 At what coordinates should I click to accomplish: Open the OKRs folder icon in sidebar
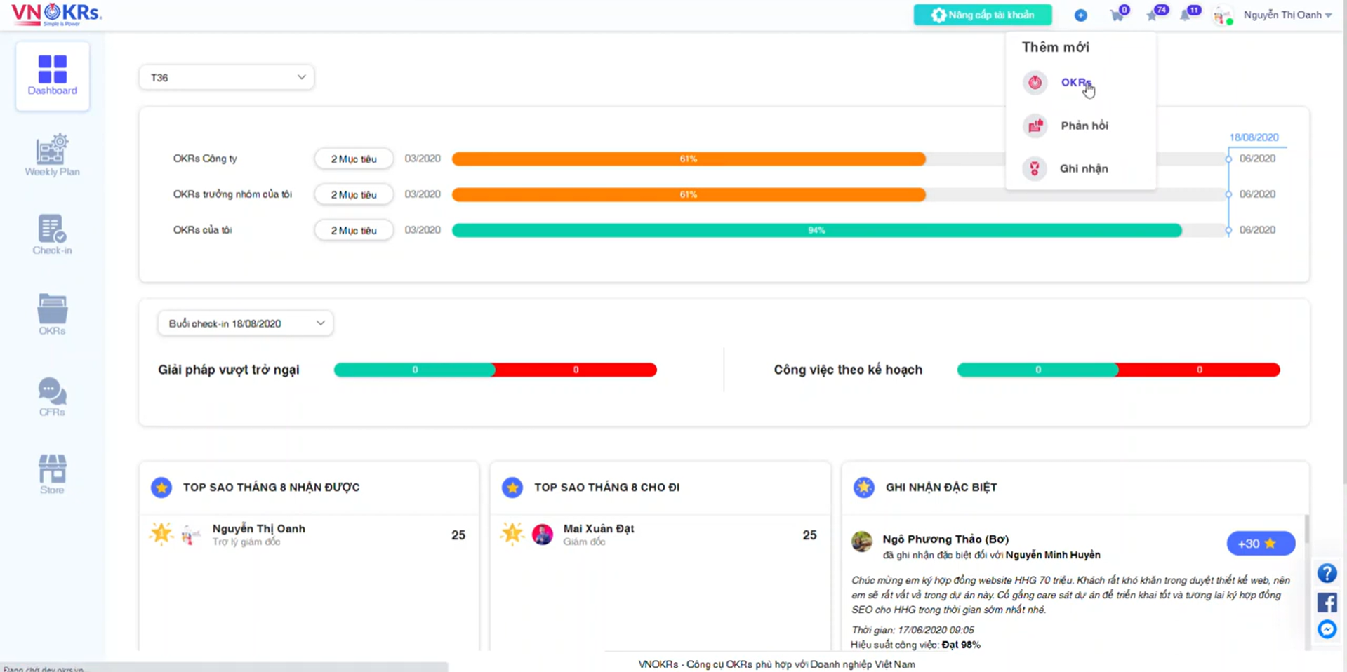coord(52,314)
